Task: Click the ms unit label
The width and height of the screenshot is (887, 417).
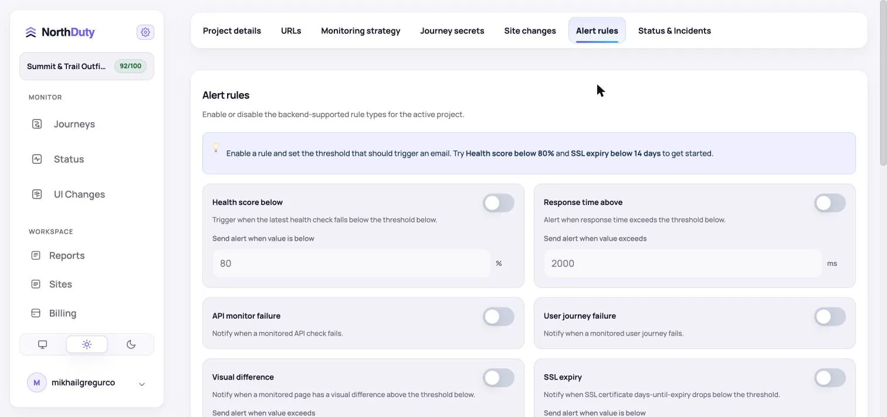Action: click(832, 264)
